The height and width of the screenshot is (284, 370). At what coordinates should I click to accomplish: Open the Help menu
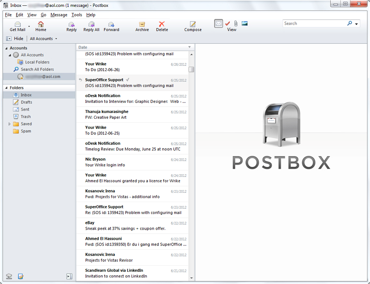click(x=91, y=15)
